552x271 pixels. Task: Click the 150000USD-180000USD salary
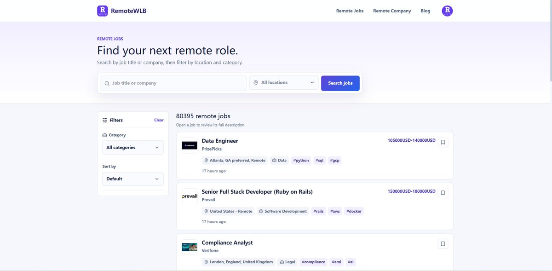click(411, 191)
